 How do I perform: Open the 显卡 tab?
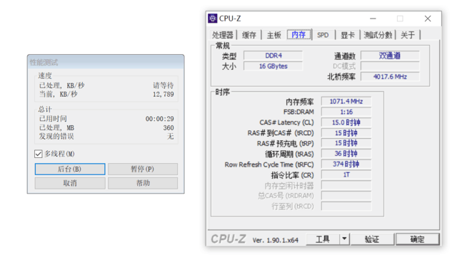[x=348, y=35]
